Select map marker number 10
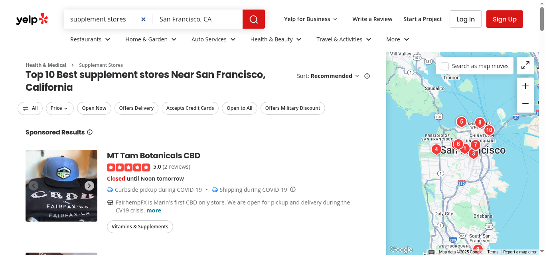This screenshot has height=255, width=545. (489, 130)
